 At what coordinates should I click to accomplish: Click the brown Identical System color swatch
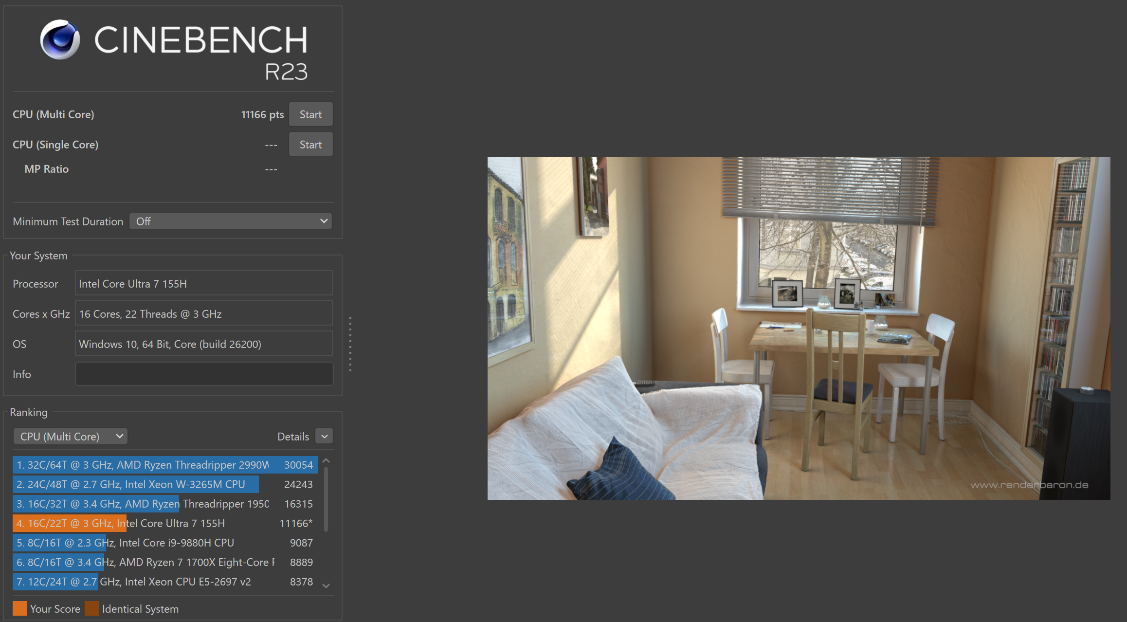click(x=92, y=609)
